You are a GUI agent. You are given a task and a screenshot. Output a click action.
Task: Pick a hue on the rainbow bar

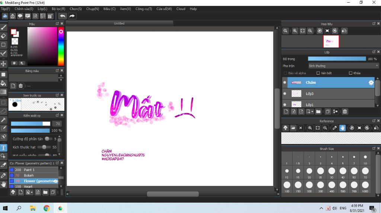[x=61, y=46]
